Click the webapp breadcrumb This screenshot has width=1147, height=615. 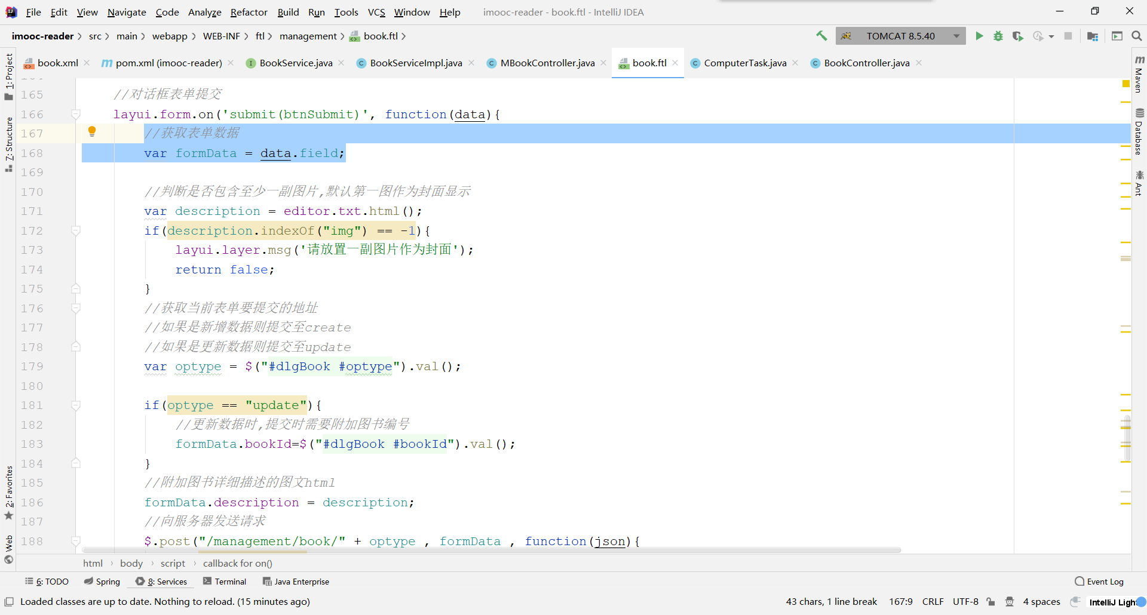(x=170, y=36)
